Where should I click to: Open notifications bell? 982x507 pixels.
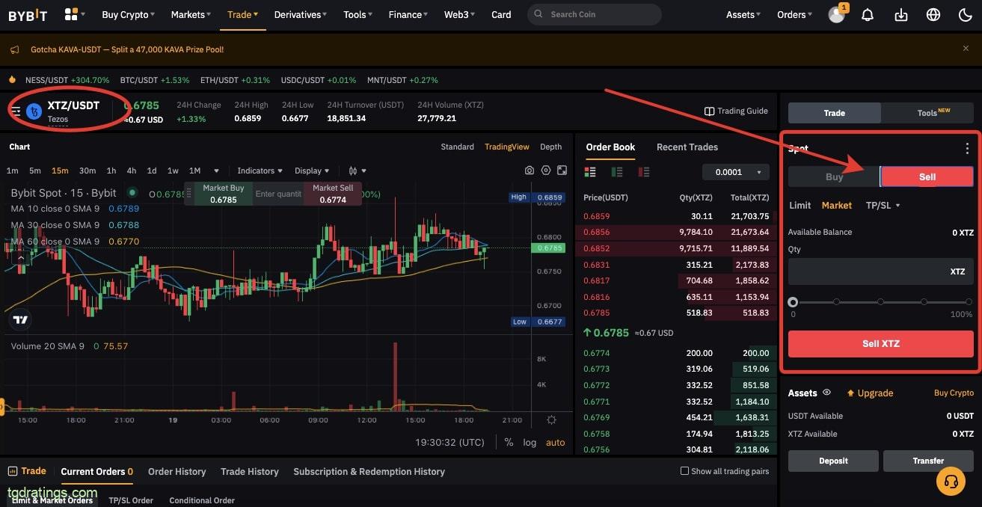(868, 14)
